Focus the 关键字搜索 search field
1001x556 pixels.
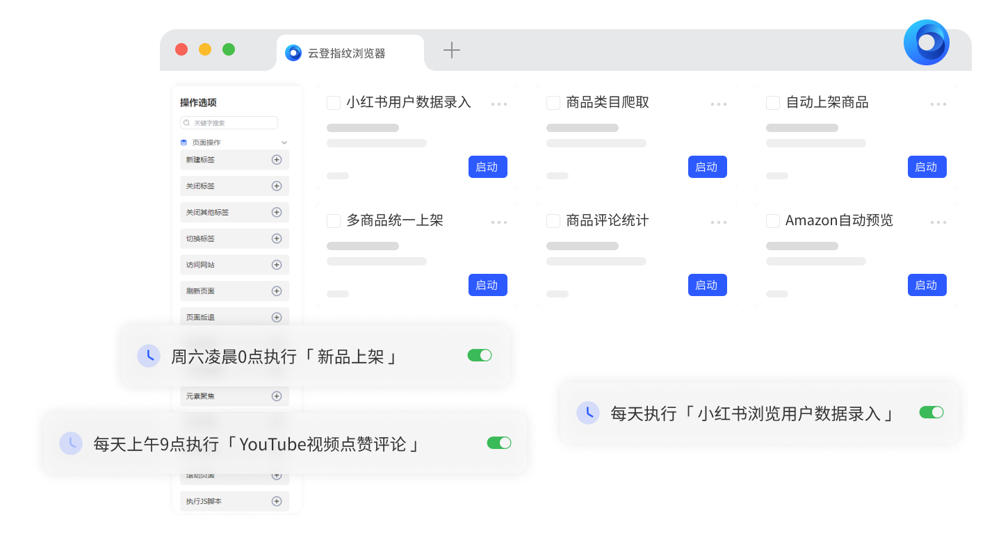[229, 123]
